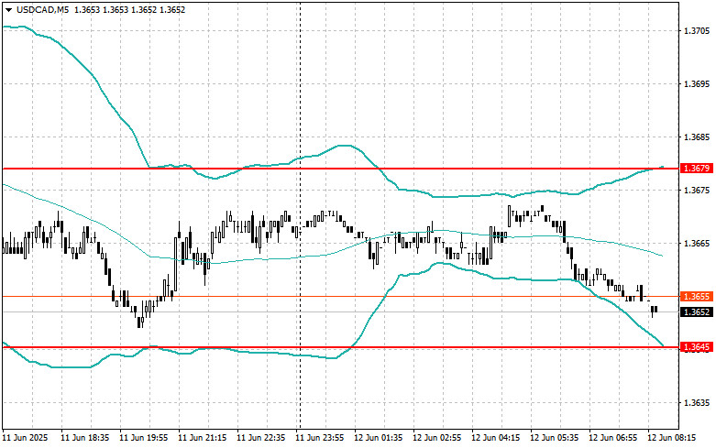Screen dimensions: 716x448
Task: Click the 1.3705 price scale value
Action: (x=698, y=31)
